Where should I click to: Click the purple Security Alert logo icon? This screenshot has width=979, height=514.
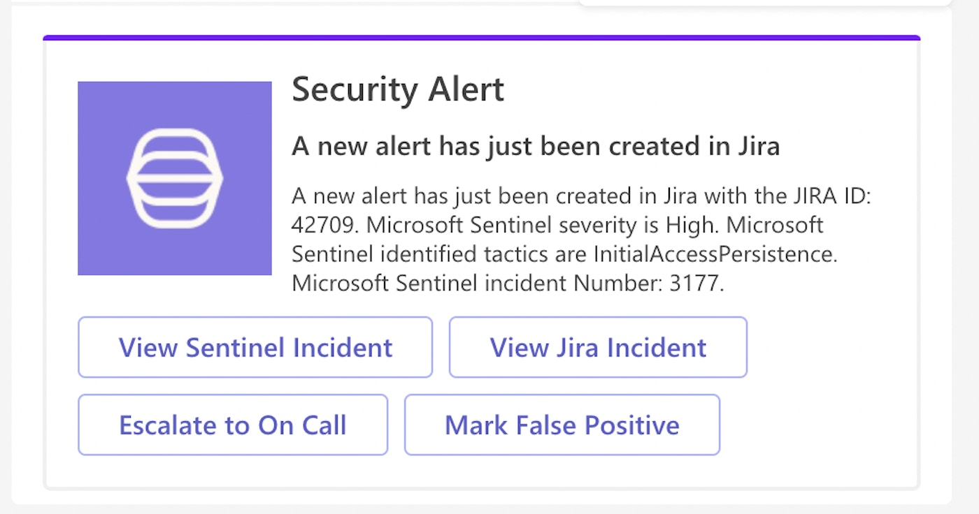click(x=174, y=178)
